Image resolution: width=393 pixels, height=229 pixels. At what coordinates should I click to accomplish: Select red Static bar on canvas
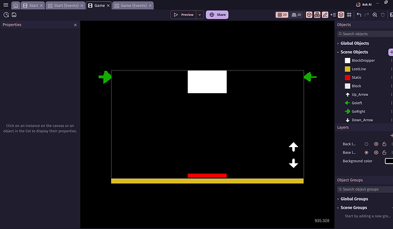[207, 176]
